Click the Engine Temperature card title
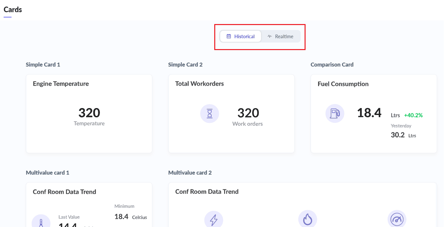 (x=61, y=84)
